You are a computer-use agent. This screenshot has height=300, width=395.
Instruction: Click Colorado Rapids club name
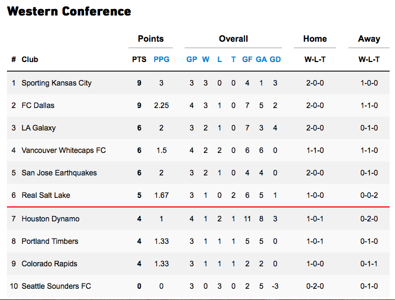click(x=49, y=264)
